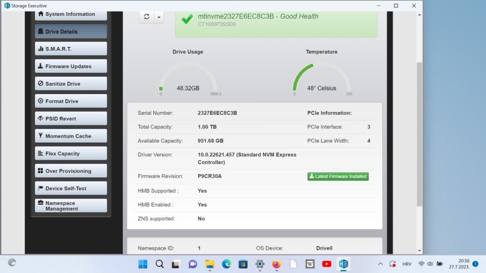Click the scroll up arrow
486x273 pixels.
pyautogui.click(x=419, y=15)
